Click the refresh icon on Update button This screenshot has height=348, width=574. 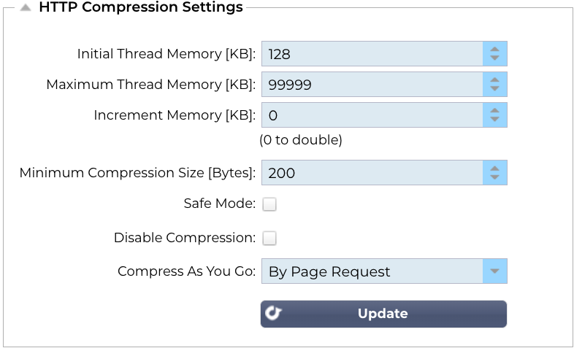pos(273,314)
